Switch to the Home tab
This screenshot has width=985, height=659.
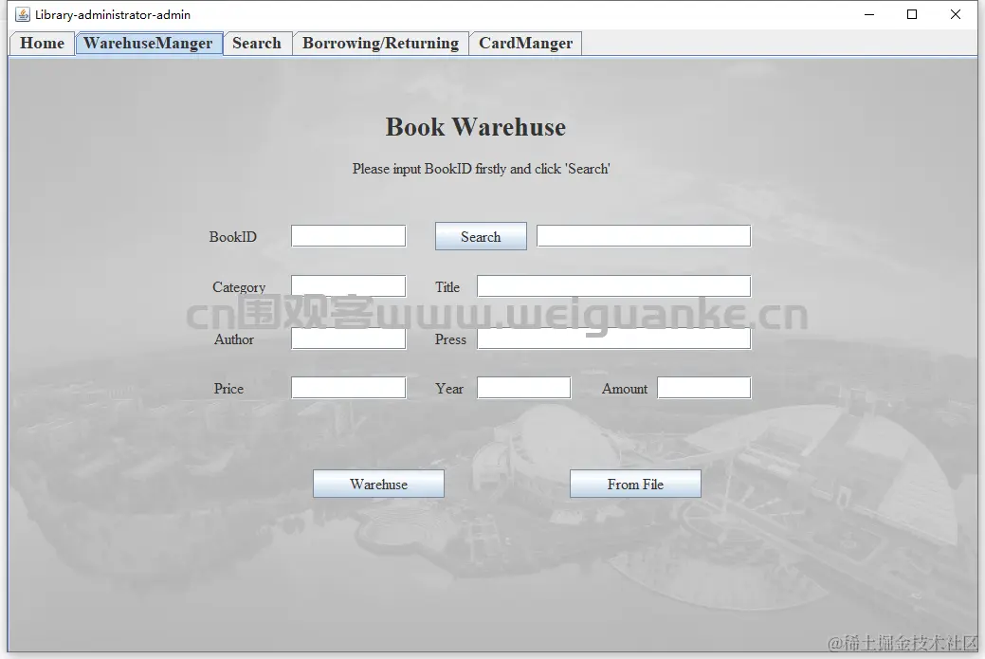(x=42, y=44)
